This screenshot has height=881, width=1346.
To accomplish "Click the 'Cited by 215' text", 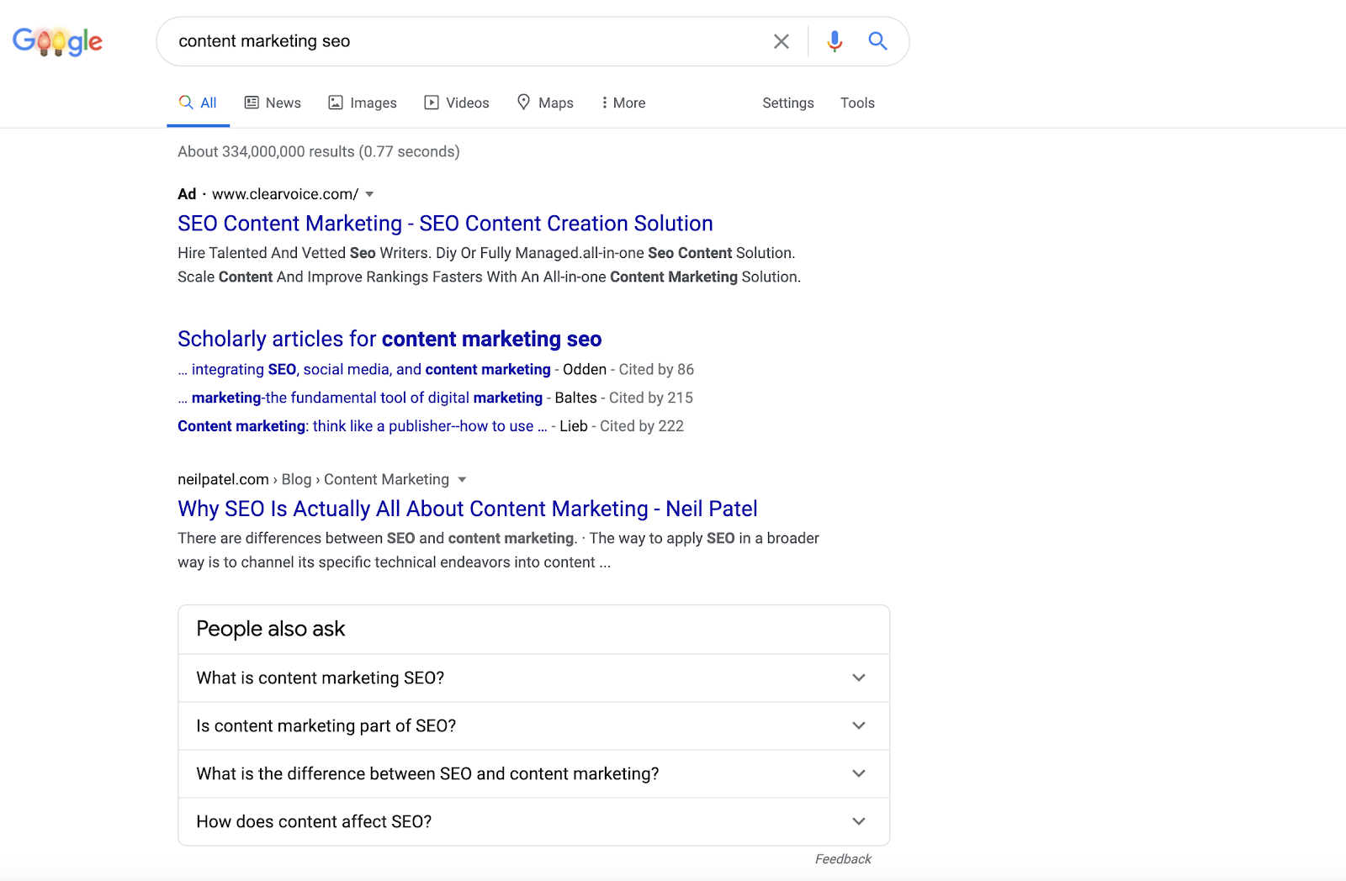I will click(651, 398).
